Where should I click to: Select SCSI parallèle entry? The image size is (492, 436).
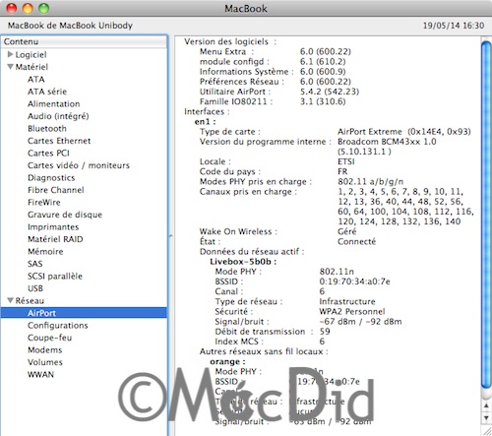click(x=55, y=277)
